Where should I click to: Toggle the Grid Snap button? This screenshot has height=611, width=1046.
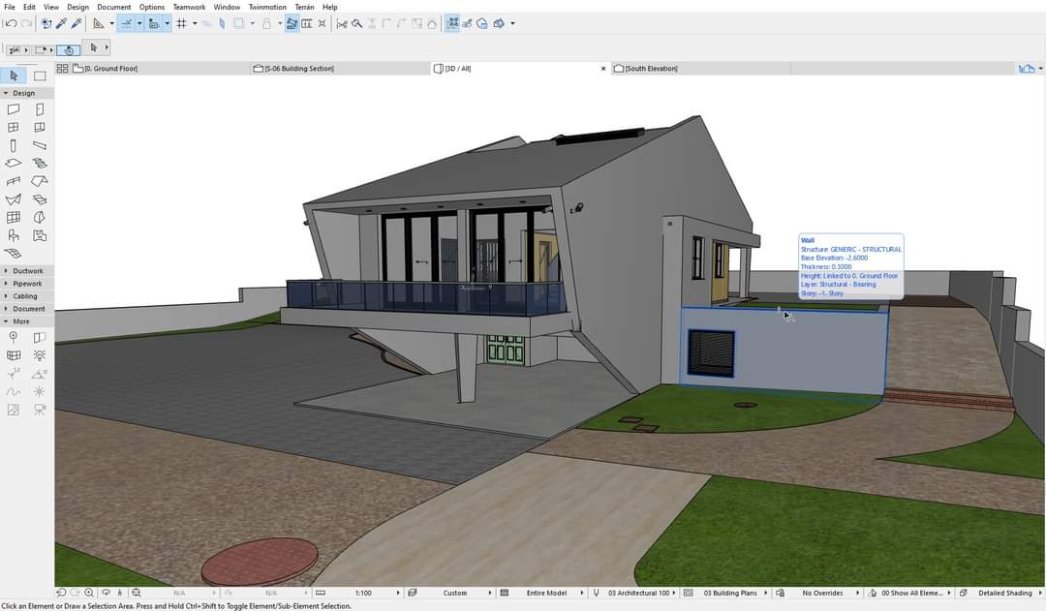tap(181, 23)
